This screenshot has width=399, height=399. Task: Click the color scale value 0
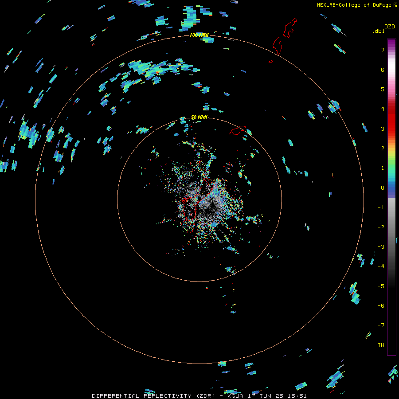pos(383,188)
